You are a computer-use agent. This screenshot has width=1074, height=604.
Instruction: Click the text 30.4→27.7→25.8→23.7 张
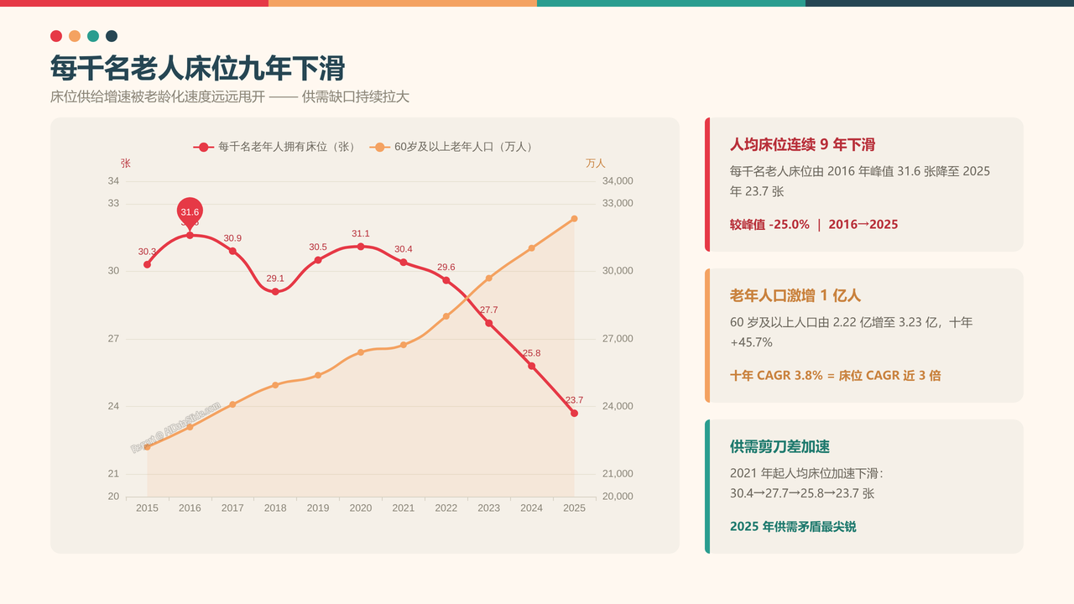pyautogui.click(x=802, y=493)
